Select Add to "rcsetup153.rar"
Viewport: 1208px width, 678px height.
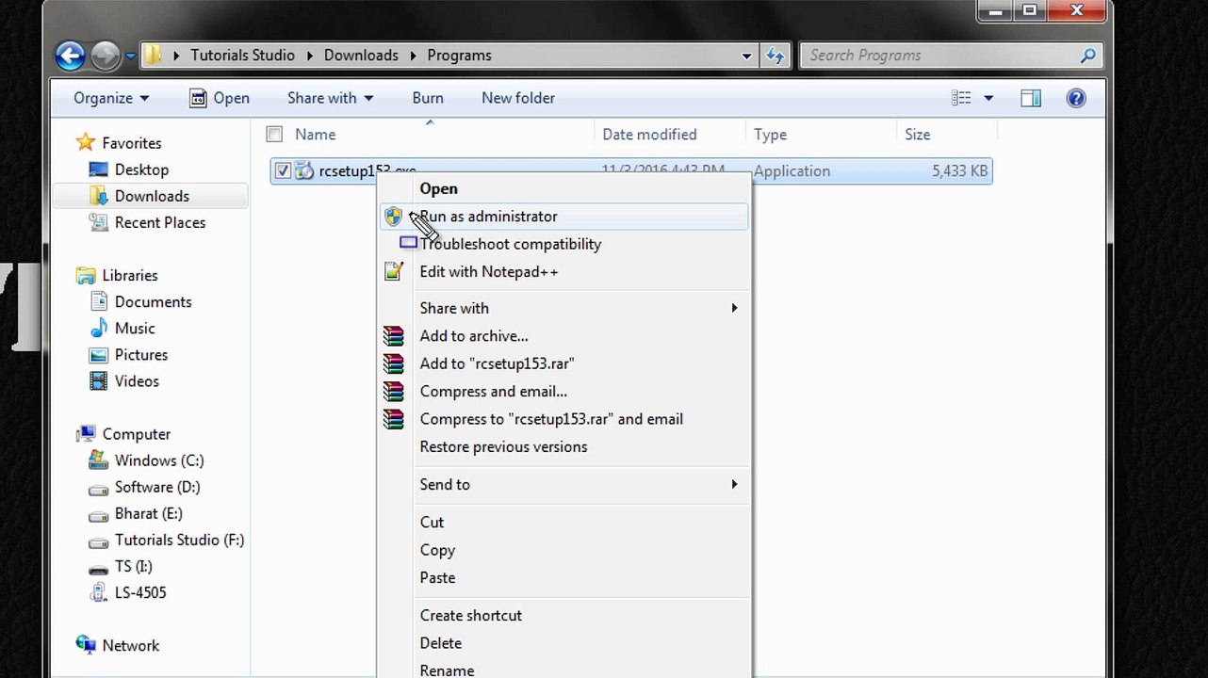tap(563, 363)
